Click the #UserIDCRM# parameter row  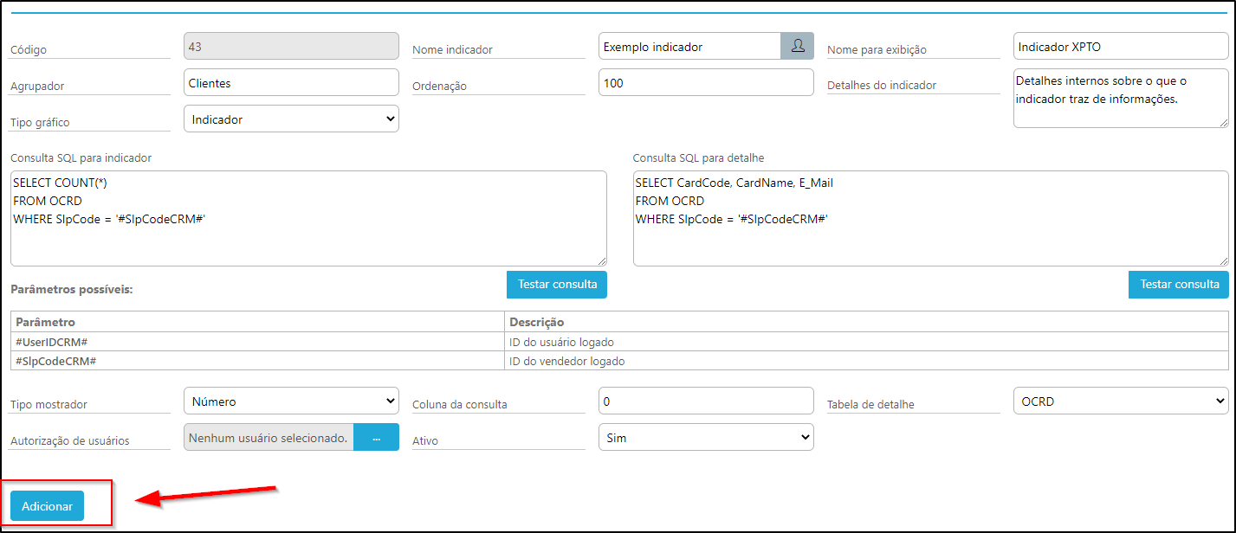tap(619, 342)
